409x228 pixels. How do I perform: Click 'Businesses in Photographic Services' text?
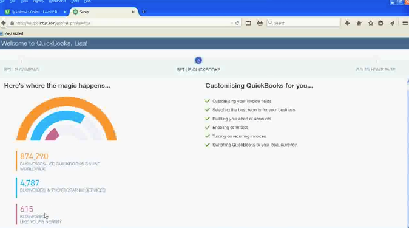point(63,190)
